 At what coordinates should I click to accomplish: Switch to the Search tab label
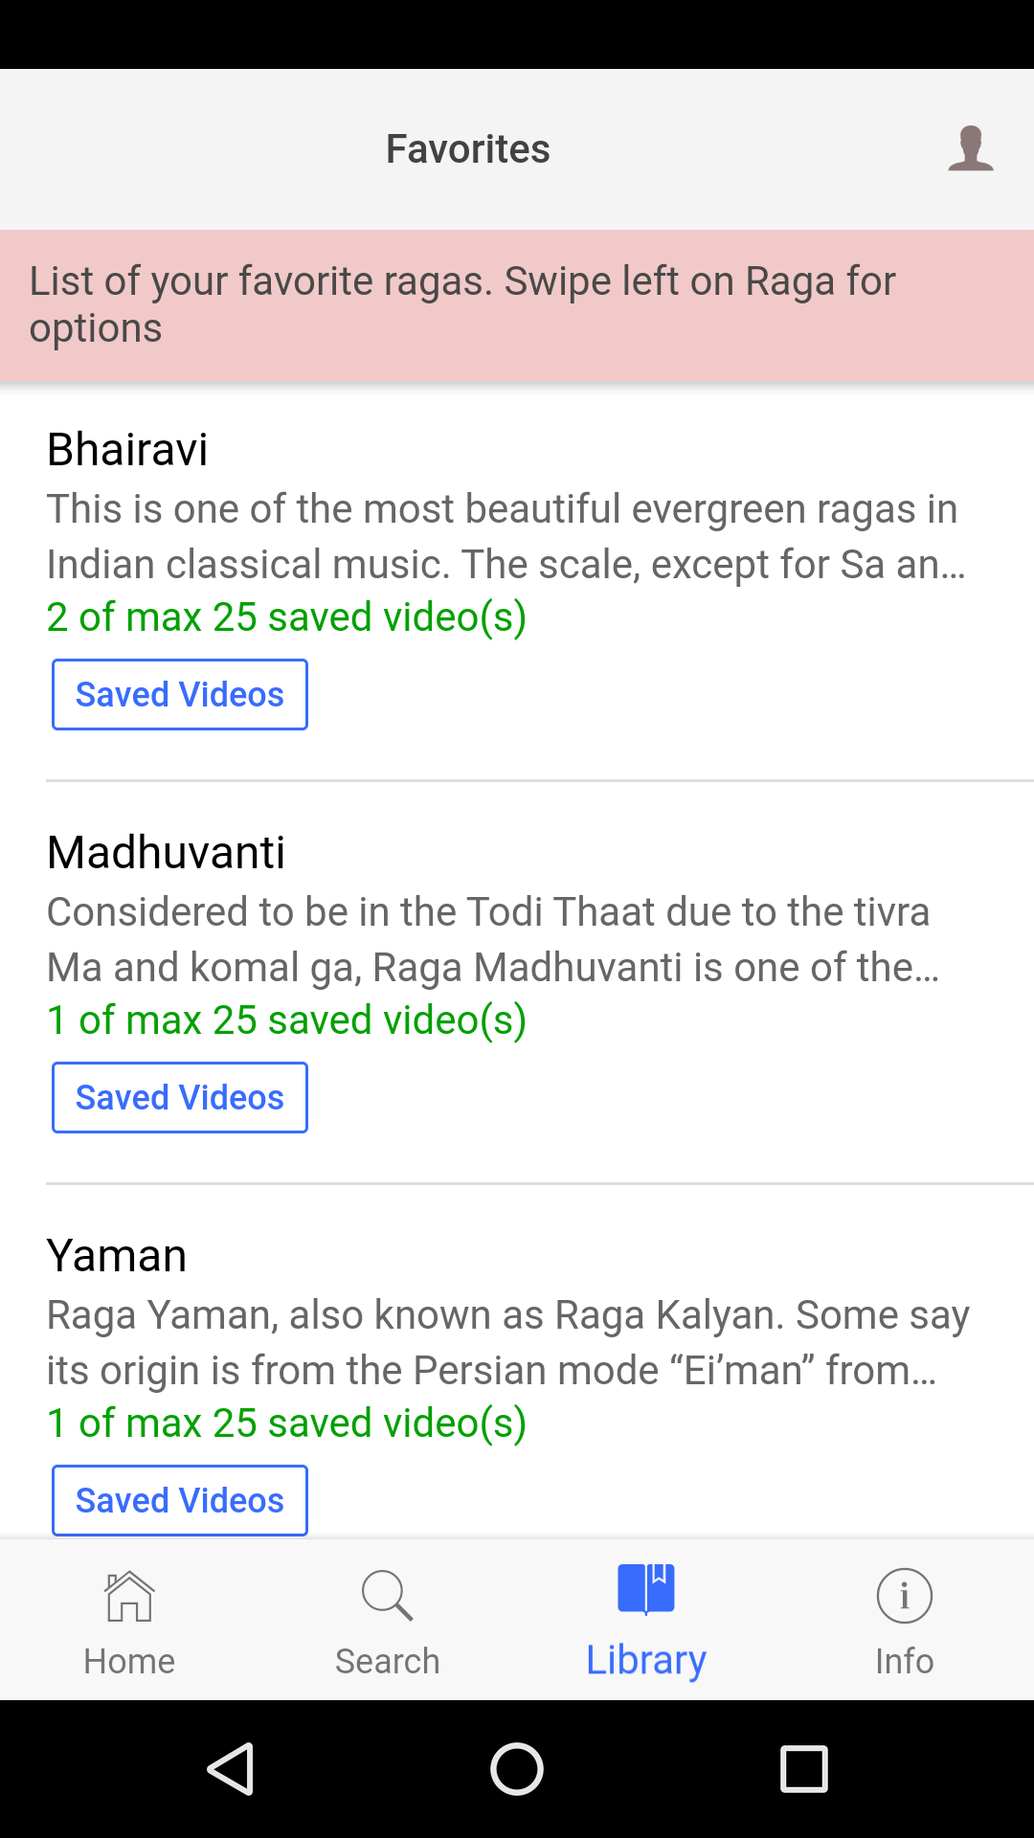[388, 1661]
